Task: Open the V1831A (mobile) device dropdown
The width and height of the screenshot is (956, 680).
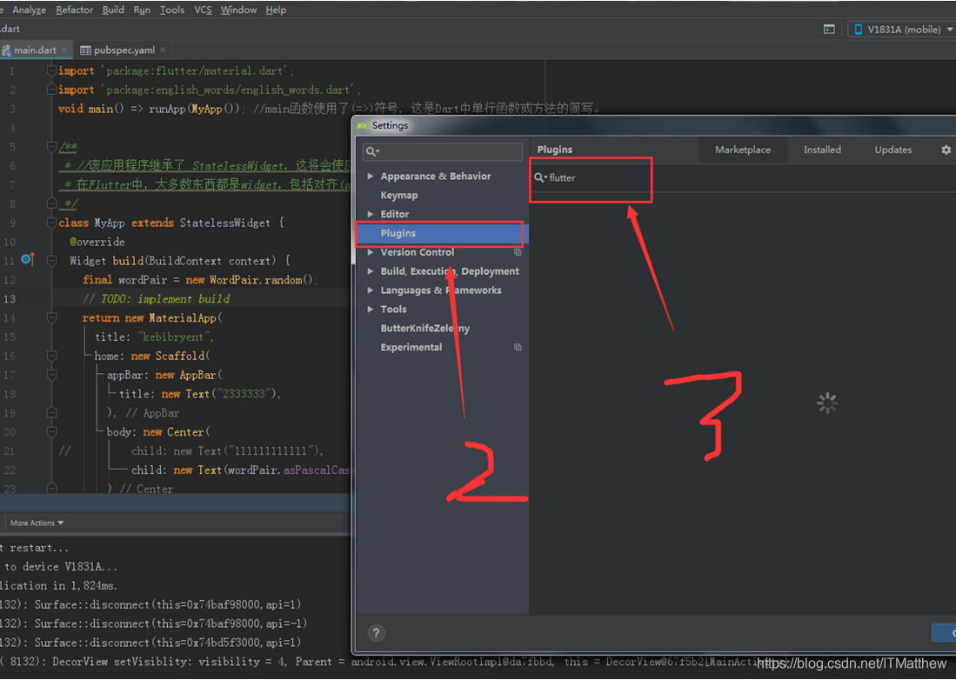Action: (x=901, y=30)
